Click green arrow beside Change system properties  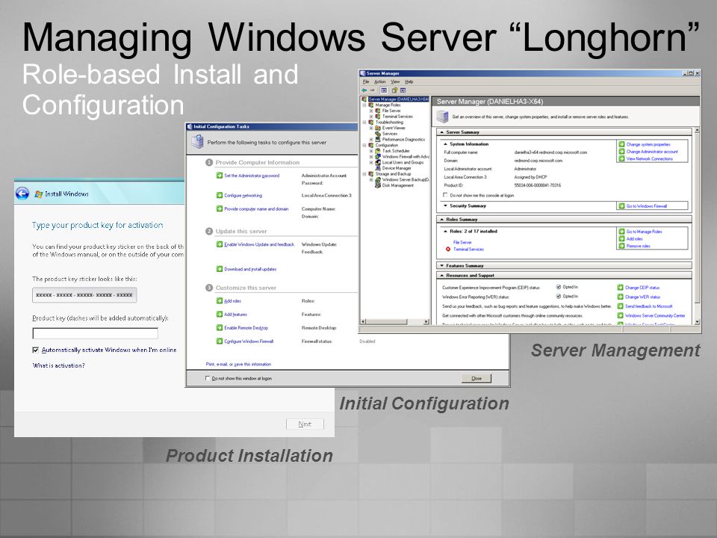coord(621,144)
